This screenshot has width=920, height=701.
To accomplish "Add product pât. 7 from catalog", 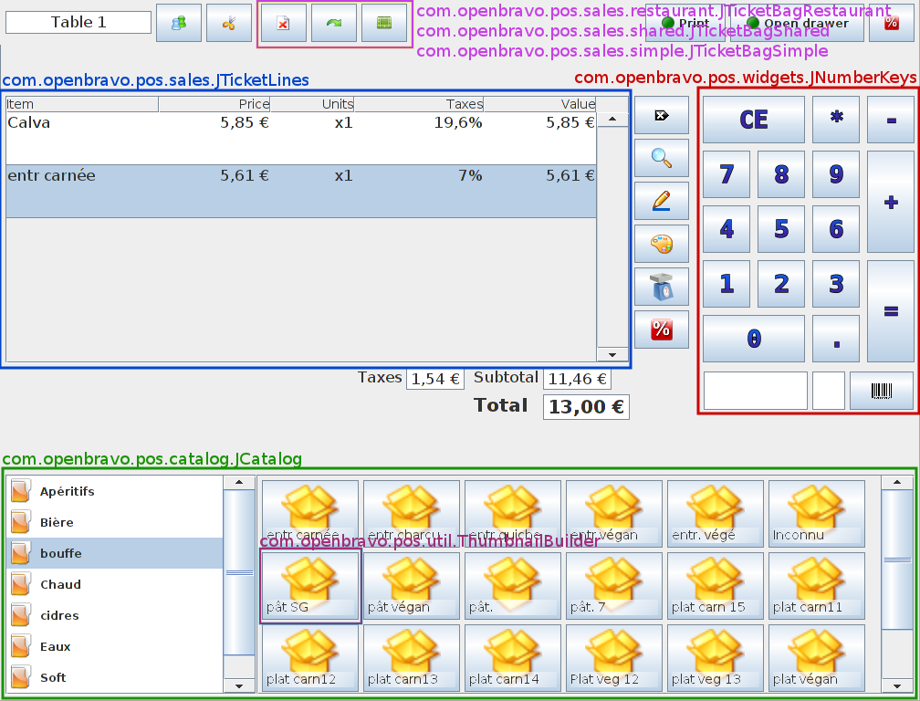I will [x=613, y=586].
